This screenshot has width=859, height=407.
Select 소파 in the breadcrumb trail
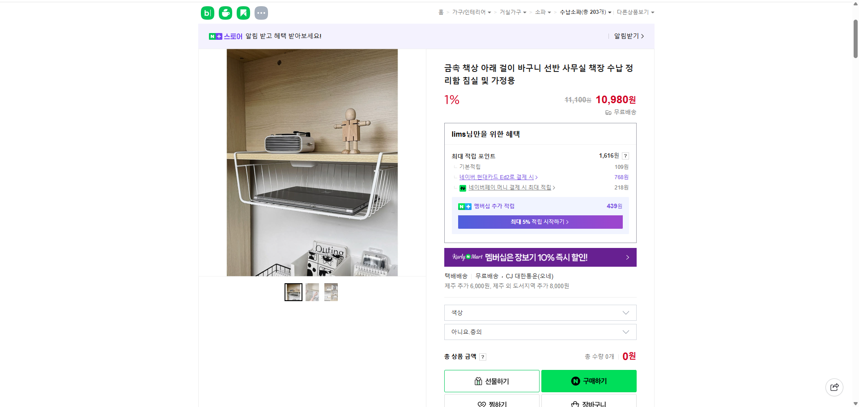[541, 12]
